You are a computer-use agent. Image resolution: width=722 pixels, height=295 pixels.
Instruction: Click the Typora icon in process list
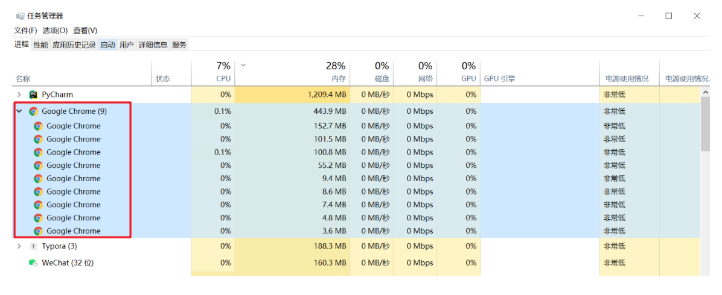tap(33, 246)
